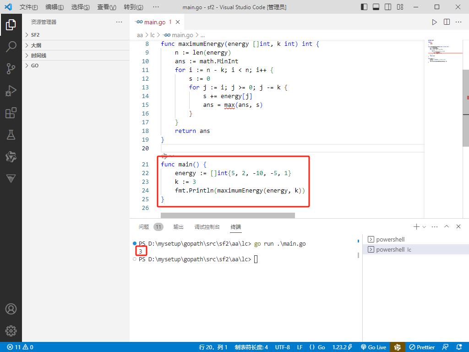
Task: Close the bottom terminal panel
Action: coord(458,226)
